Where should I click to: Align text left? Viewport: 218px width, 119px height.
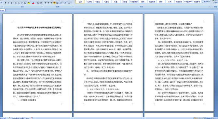pos(46,3)
